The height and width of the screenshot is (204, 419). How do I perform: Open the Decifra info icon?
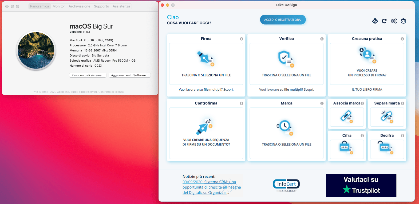[402, 136]
